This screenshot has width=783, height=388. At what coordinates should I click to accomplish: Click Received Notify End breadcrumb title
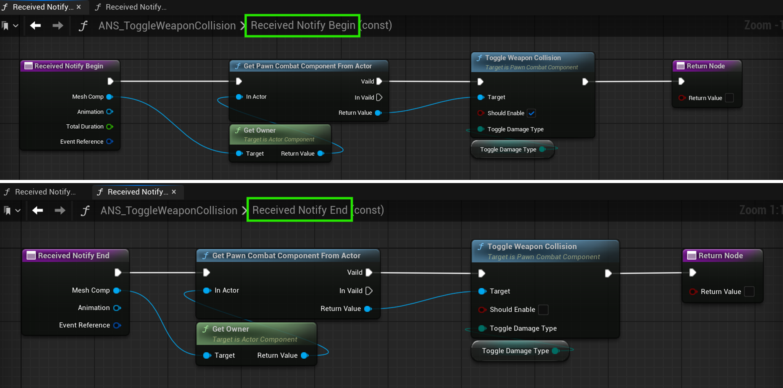tap(300, 210)
